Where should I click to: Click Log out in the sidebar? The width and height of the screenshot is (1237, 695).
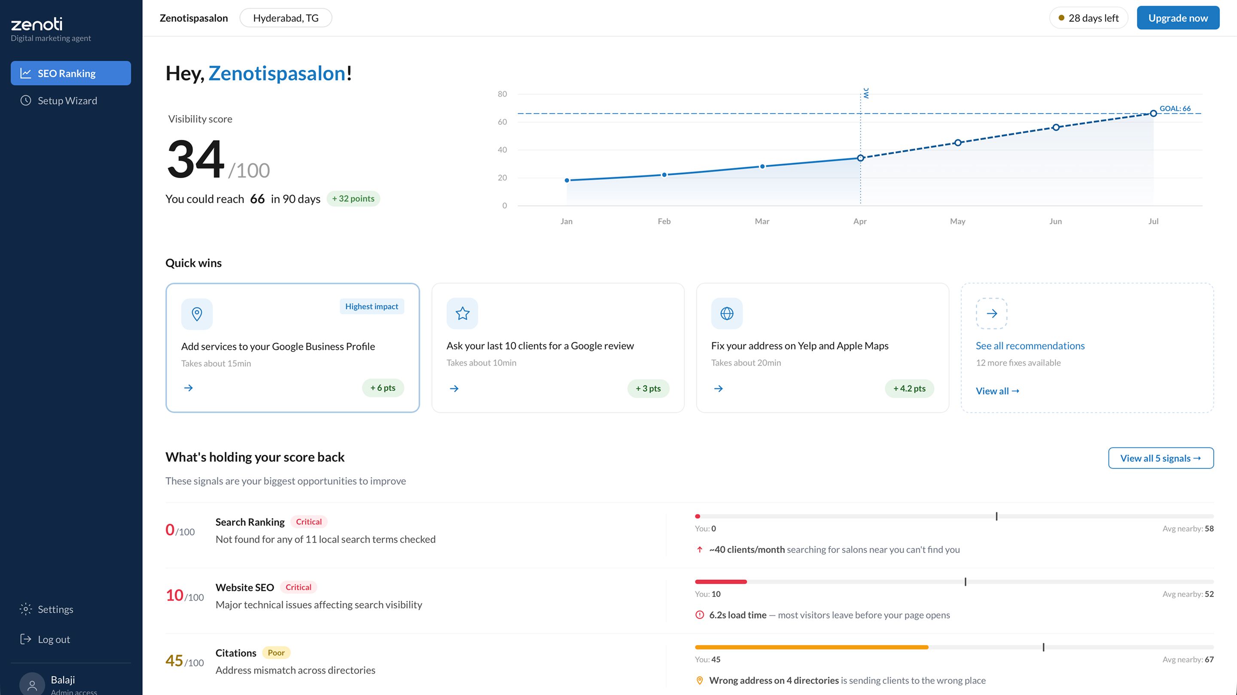tap(53, 639)
